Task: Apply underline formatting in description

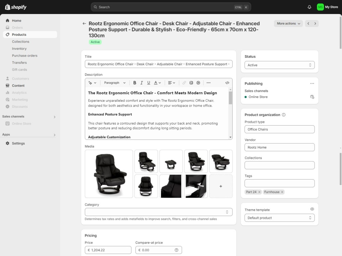Action: click(x=148, y=83)
